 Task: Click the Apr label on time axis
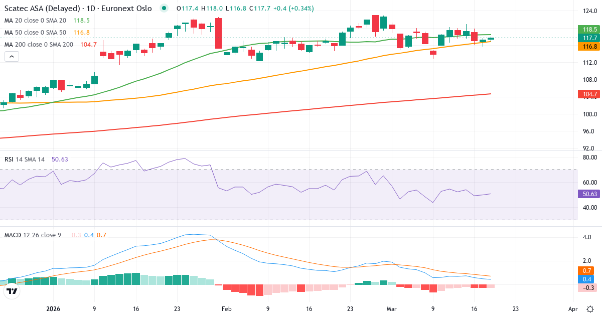coord(573,309)
